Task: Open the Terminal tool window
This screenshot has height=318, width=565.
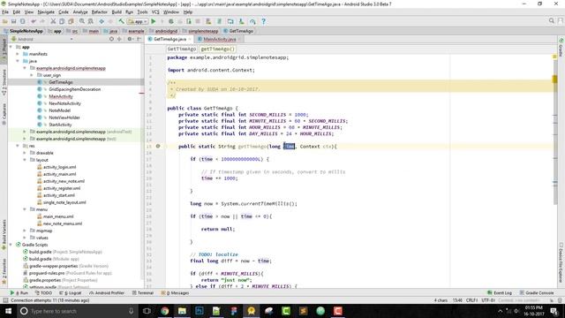Action: coord(143,292)
